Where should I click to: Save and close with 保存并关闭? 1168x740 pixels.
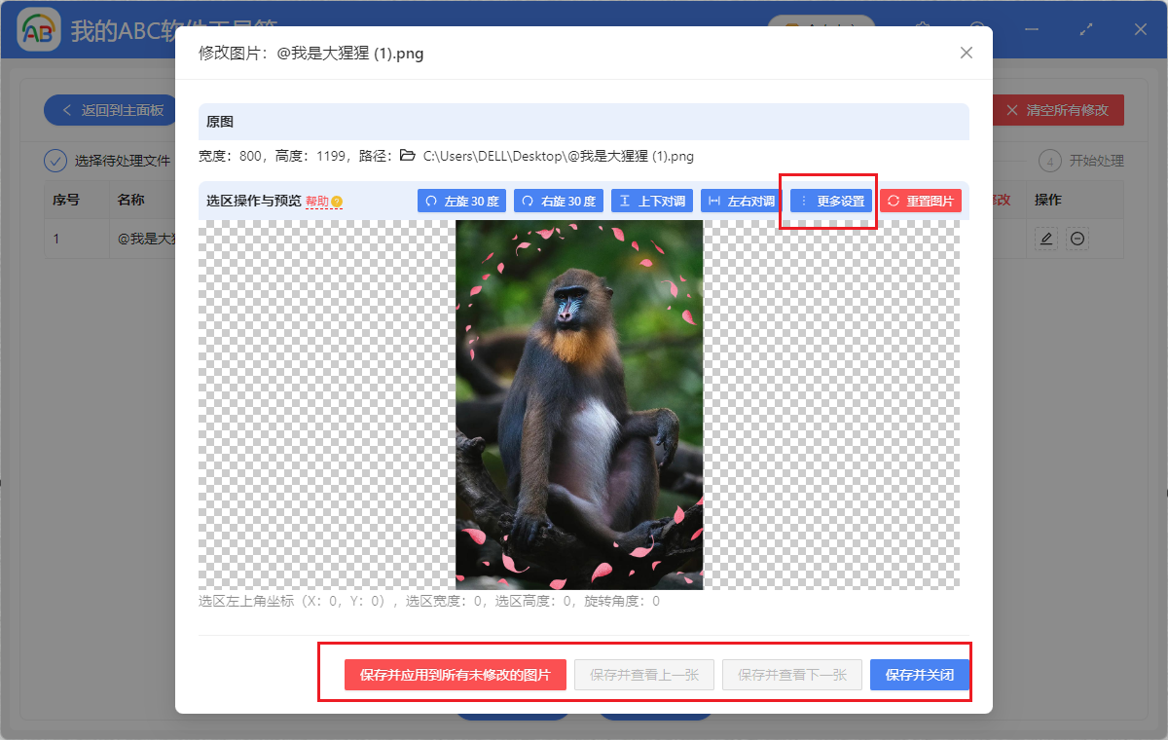point(919,674)
